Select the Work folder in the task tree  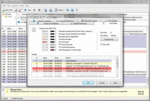point(10,17)
